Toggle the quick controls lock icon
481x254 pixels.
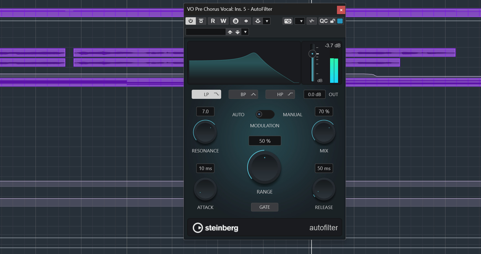coord(333,21)
